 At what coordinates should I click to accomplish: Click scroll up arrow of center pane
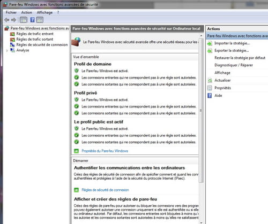point(201,36)
